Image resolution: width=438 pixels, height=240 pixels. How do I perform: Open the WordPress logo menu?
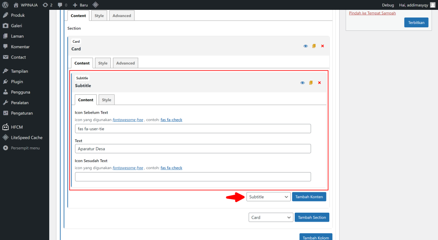pyautogui.click(x=5, y=5)
